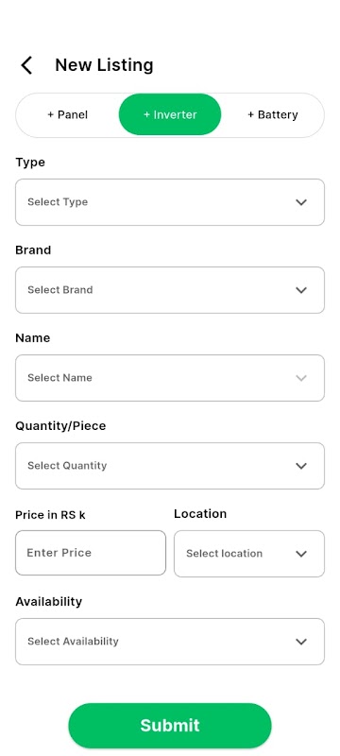
Task: Submit the new listing form
Action: click(x=170, y=725)
